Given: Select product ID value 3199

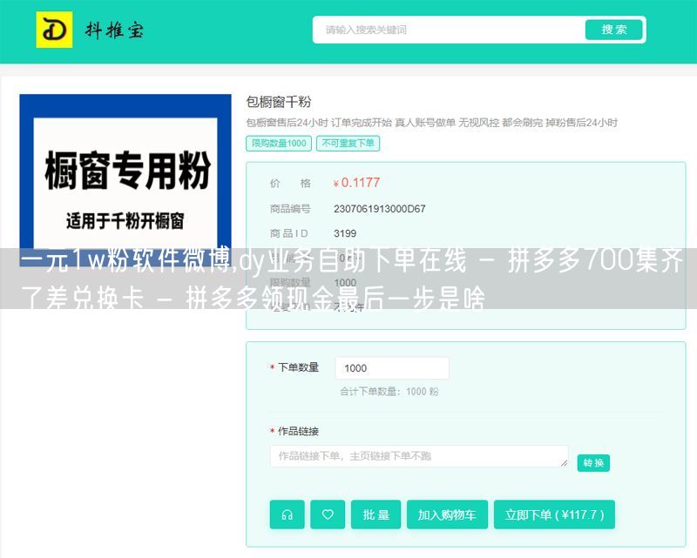Looking at the screenshot, I should [x=345, y=233].
